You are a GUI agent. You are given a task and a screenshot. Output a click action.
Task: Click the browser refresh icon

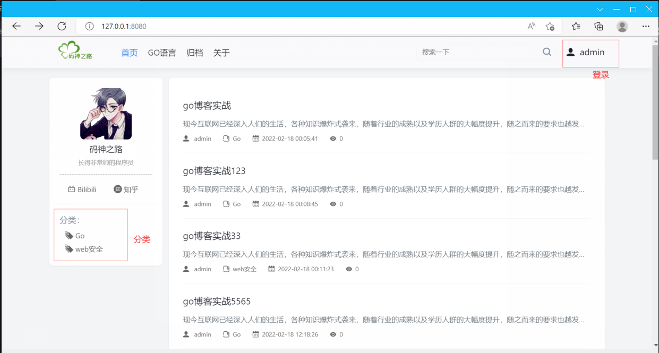(61, 25)
